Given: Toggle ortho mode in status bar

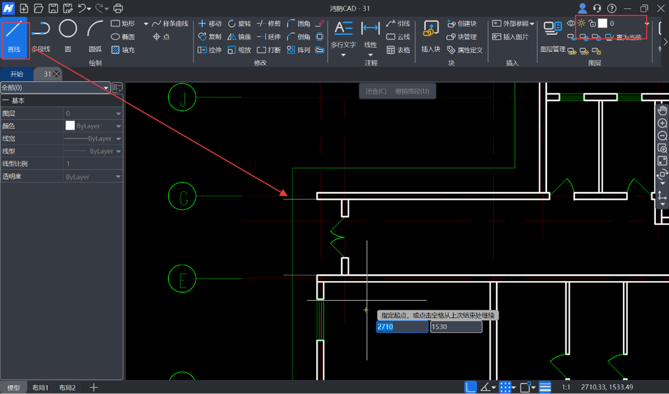Looking at the screenshot, I should [x=470, y=388].
